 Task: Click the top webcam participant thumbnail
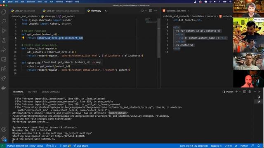248,9
